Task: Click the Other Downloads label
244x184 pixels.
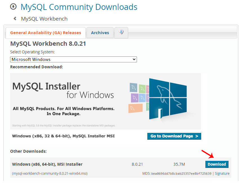Action: coord(28,151)
